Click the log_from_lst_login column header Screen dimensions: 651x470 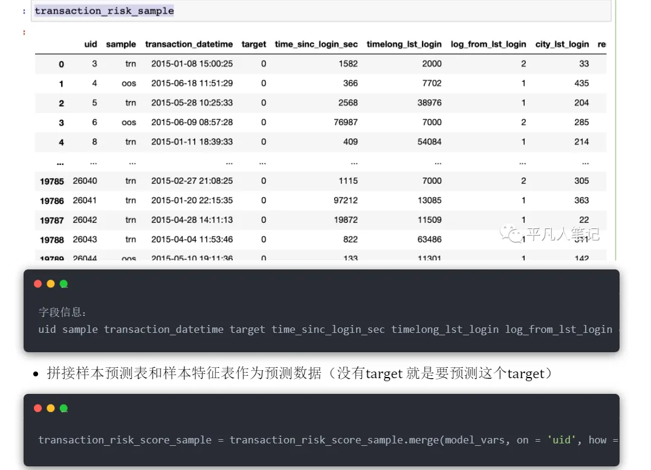pyautogui.click(x=488, y=44)
